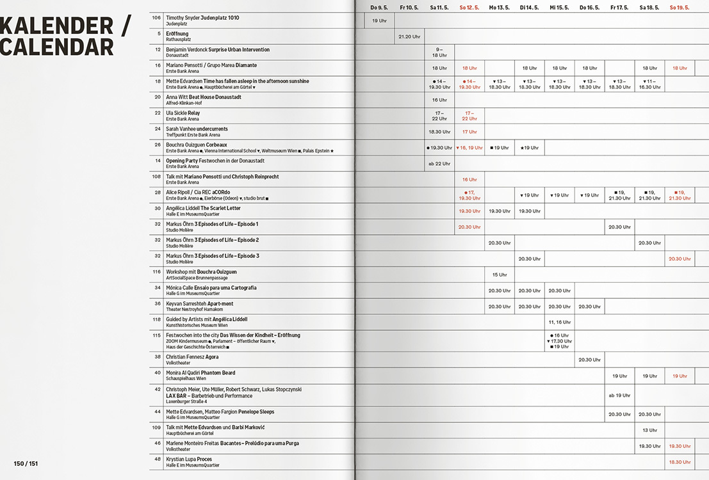Click the '13 Uhr' talk time on Sa 18. 5.
Image resolution: width=709 pixels, height=480 pixels.
[649, 430]
